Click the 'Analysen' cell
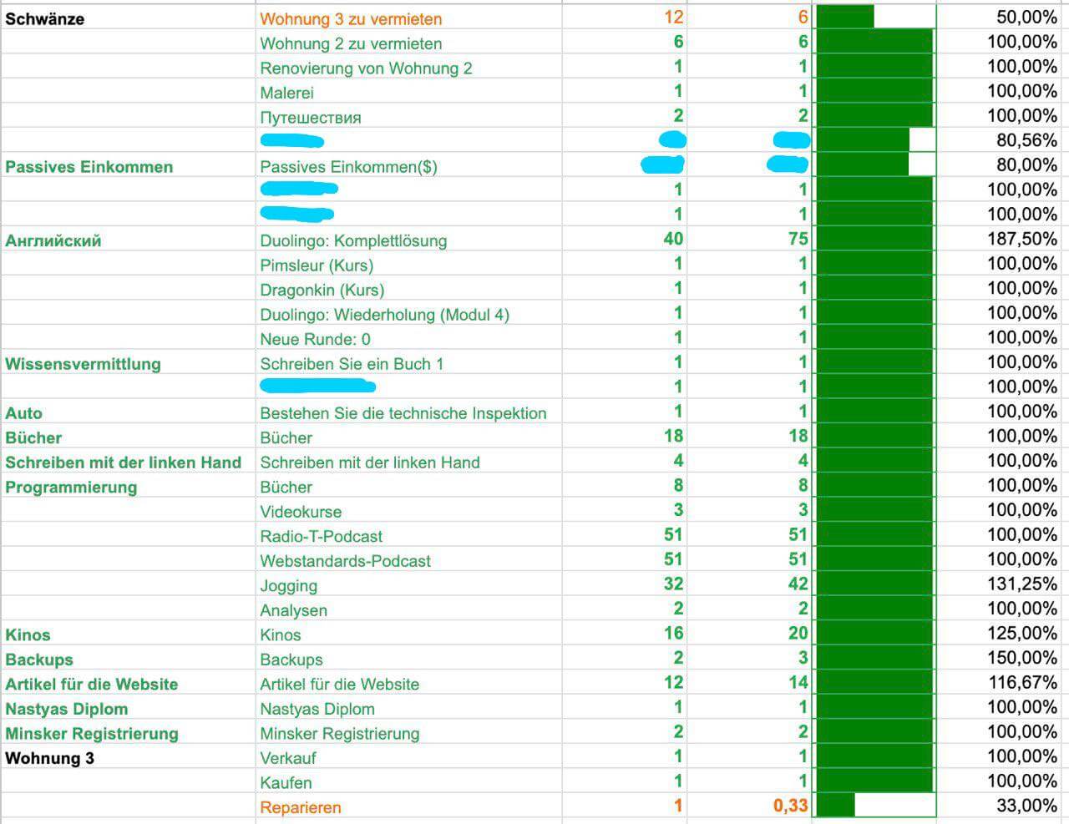The height and width of the screenshot is (824, 1069). click(x=408, y=609)
